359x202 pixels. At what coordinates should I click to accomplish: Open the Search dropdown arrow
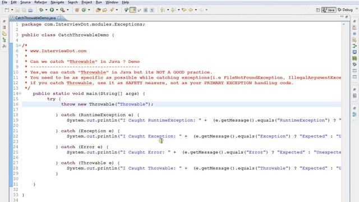117,10
